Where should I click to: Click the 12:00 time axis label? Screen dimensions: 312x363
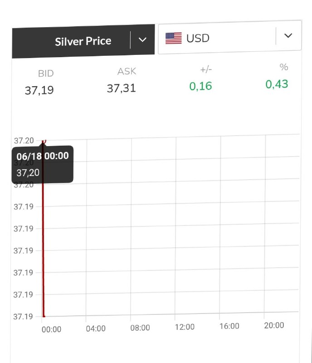point(185,327)
